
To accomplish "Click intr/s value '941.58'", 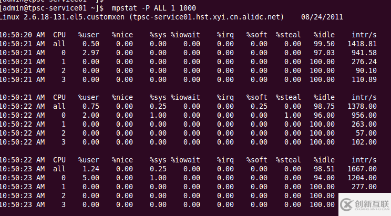I will click(364, 53).
